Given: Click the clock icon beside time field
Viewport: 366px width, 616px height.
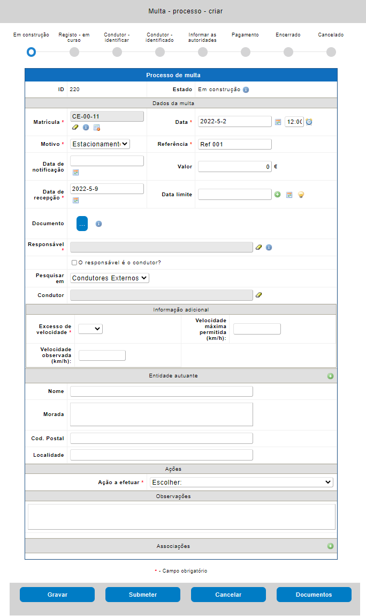Looking at the screenshot, I should tap(309, 122).
